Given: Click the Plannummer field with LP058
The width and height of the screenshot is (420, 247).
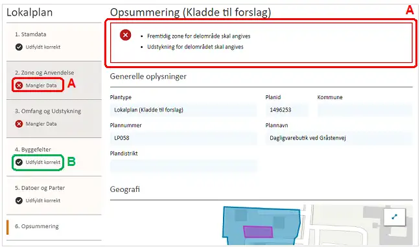Looking at the screenshot, I should point(183,138).
